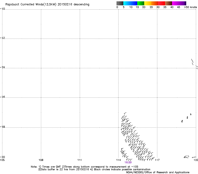Click the '35' label under the color bar
Screen dimensions: 198x174
coord(165,7)
